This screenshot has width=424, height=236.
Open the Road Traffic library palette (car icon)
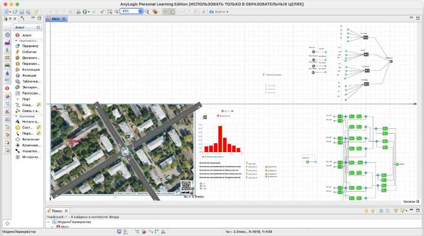[7, 65]
